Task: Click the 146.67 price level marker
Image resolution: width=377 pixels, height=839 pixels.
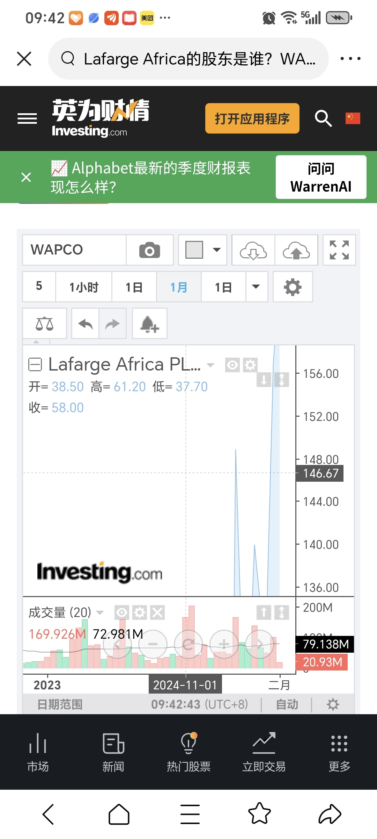Action: [320, 473]
